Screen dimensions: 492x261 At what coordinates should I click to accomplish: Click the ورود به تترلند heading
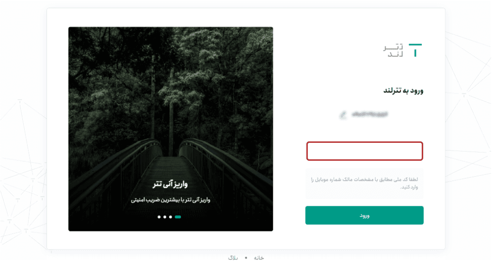(x=403, y=91)
